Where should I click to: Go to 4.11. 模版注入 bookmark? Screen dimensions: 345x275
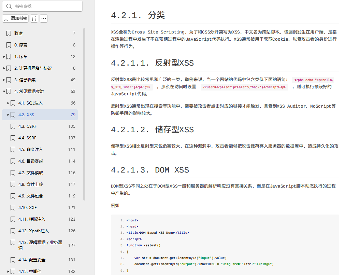[x=32, y=219]
